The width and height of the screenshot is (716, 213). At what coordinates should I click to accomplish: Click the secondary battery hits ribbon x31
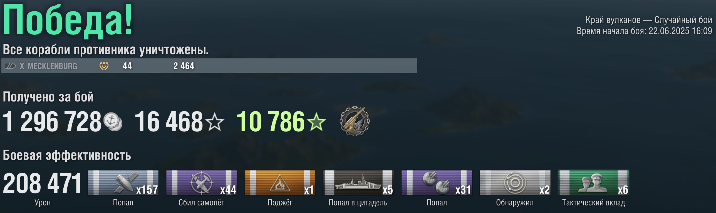click(x=437, y=183)
